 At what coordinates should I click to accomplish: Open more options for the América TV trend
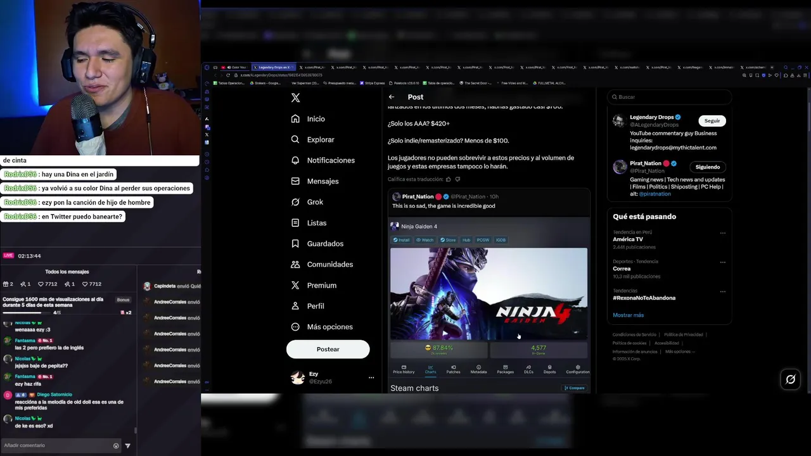tap(722, 233)
